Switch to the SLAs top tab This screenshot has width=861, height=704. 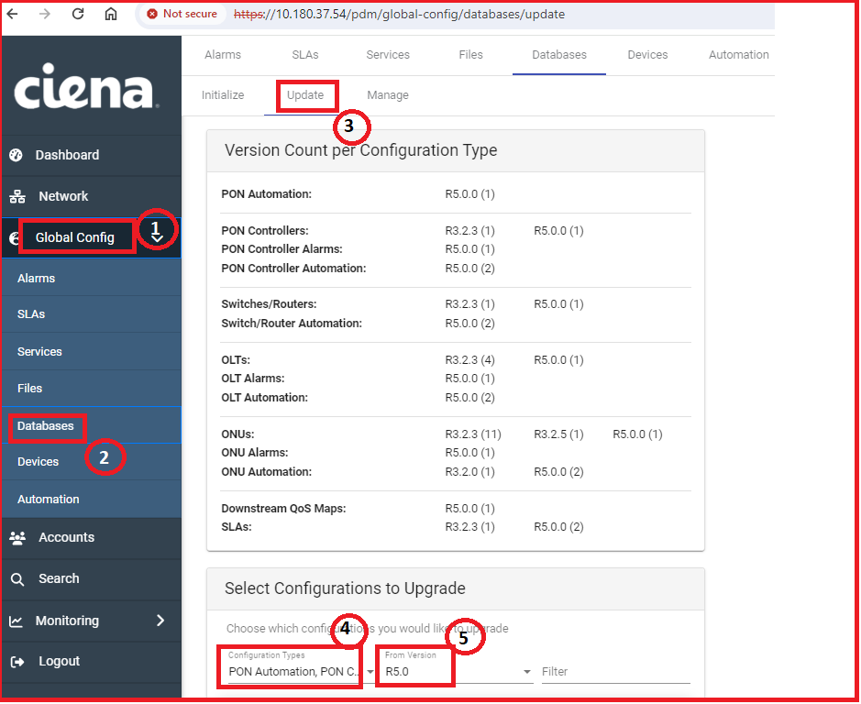[x=305, y=55]
